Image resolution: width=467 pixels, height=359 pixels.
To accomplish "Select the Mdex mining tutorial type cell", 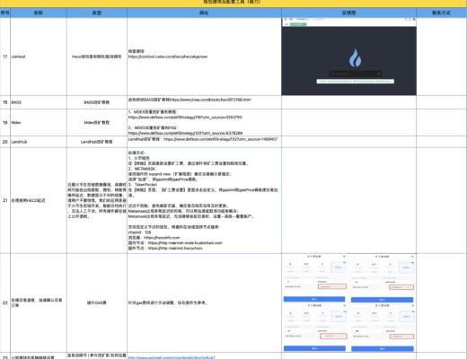I will 97,123.
